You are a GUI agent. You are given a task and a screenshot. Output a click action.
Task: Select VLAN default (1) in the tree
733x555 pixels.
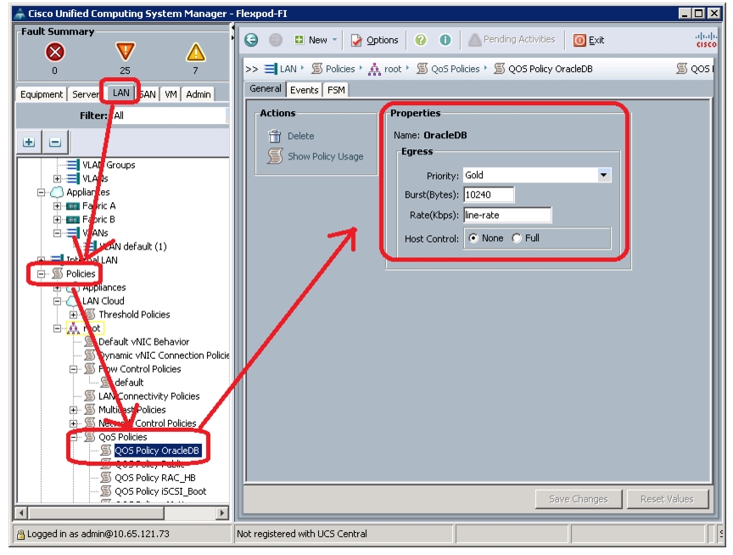[x=132, y=246]
